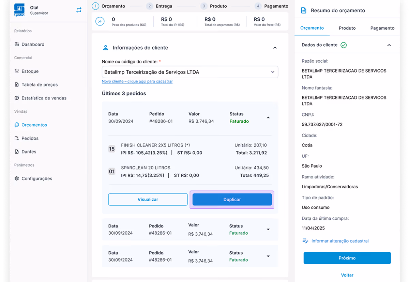This screenshot has width=409, height=282.
Task: Click the Tabela de preços icon
Action: tap(17, 84)
